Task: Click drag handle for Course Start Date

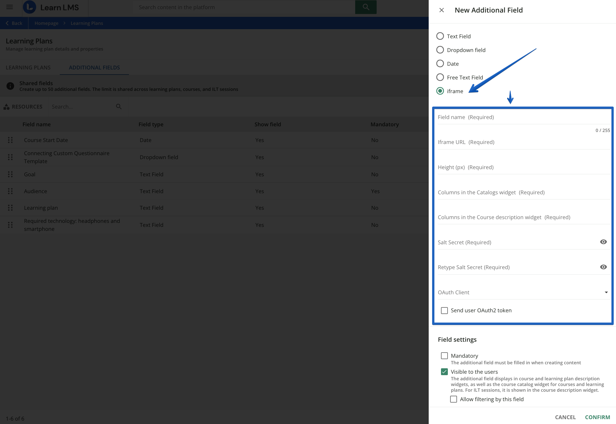Action: 10,140
